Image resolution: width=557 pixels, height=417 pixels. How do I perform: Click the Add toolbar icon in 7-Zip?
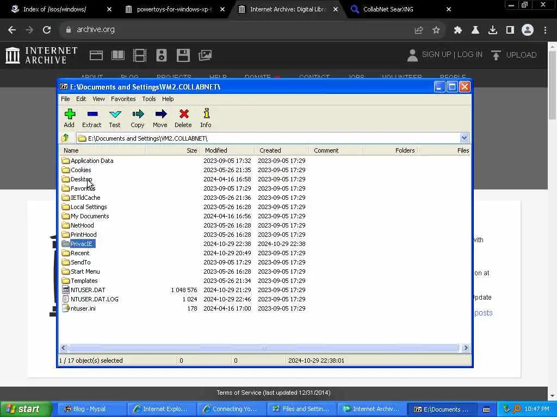click(69, 118)
